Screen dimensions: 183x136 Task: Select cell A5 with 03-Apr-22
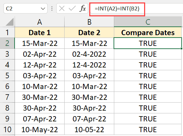click(x=40, y=75)
